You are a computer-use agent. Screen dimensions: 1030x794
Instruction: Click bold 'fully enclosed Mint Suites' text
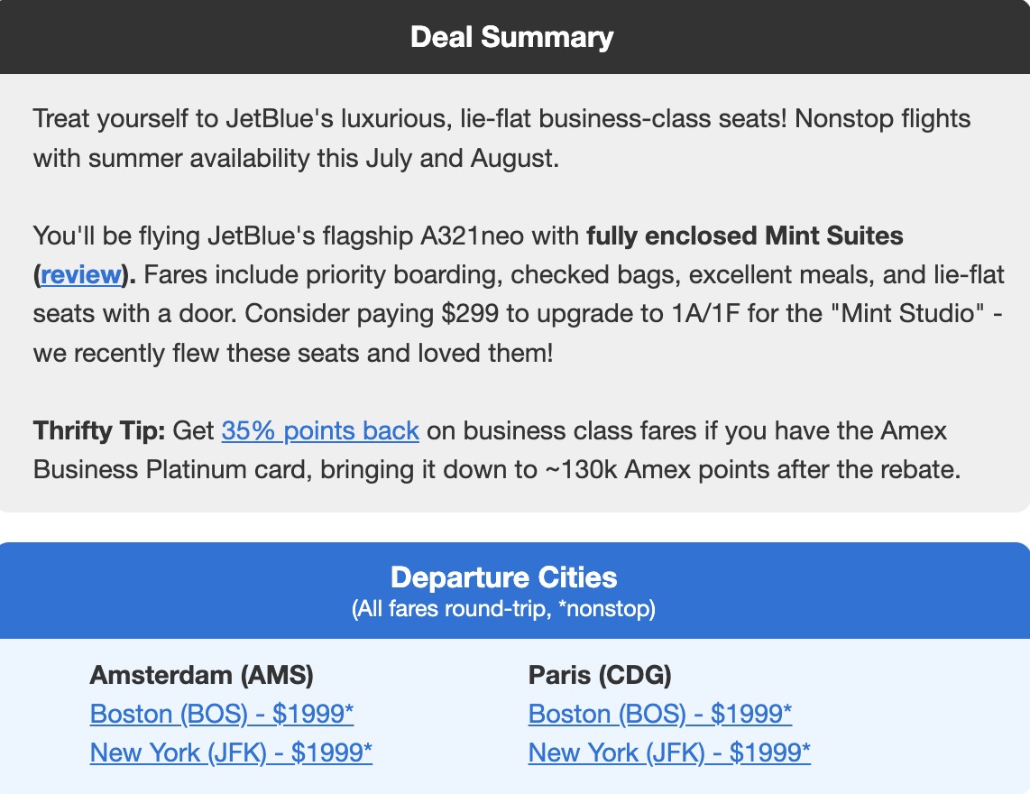[x=744, y=235]
